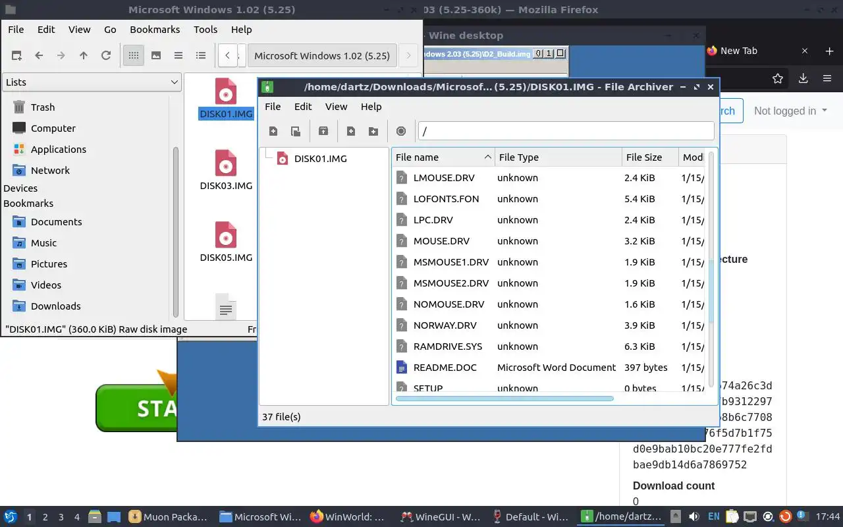Screen dimensions: 843x527
Task: Open Videos bookmark
Action: (x=45, y=285)
